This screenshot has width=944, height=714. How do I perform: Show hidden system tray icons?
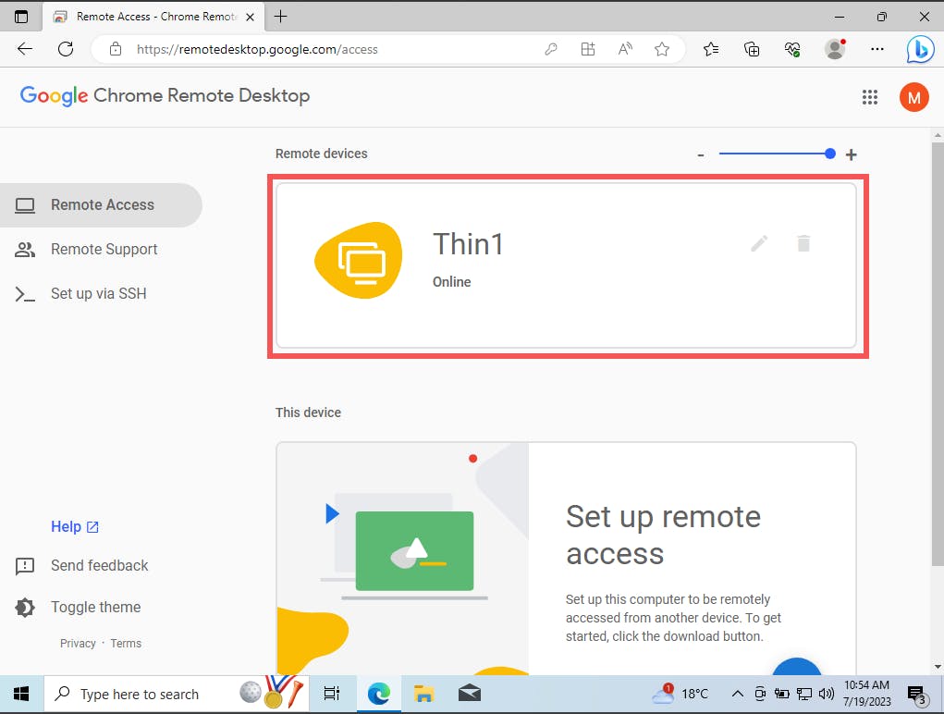click(738, 695)
